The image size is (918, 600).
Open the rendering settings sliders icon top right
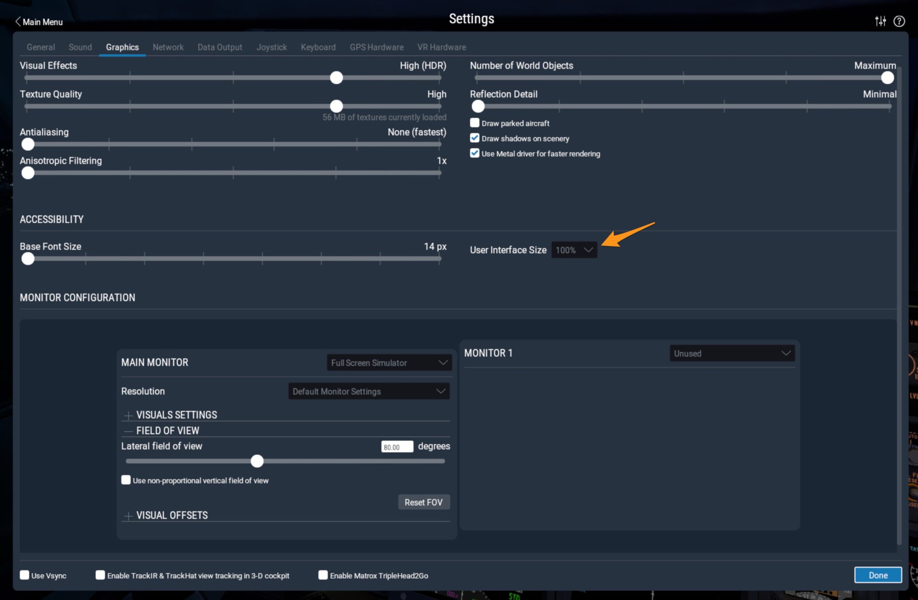[880, 21]
